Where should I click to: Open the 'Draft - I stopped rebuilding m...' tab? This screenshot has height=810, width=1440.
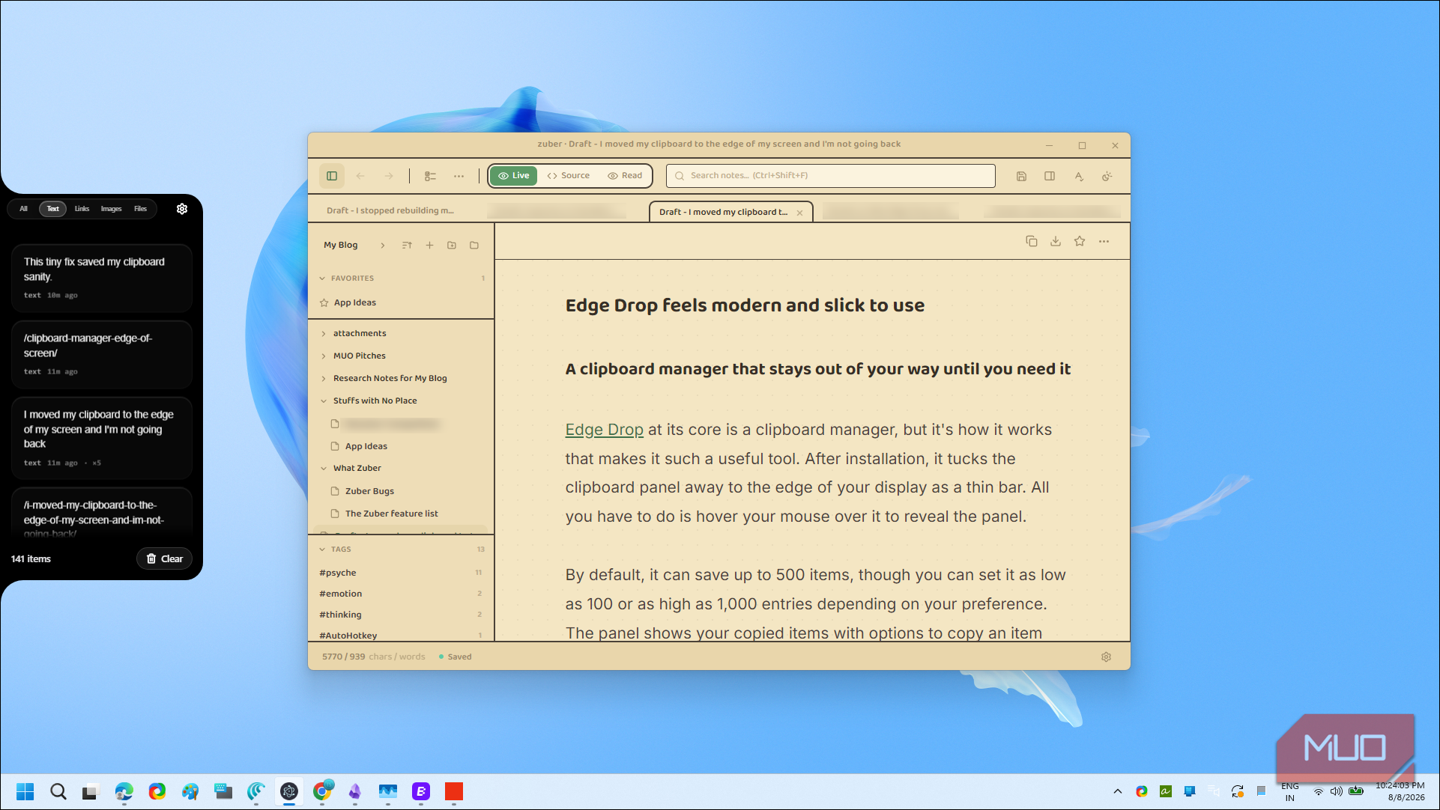(390, 210)
